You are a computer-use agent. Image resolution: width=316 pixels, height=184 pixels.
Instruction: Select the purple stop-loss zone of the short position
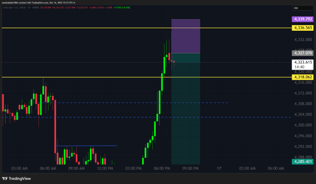click(x=186, y=36)
